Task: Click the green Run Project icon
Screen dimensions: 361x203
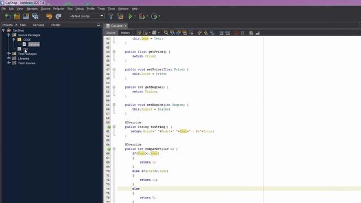Action: pyautogui.click(x=130, y=16)
